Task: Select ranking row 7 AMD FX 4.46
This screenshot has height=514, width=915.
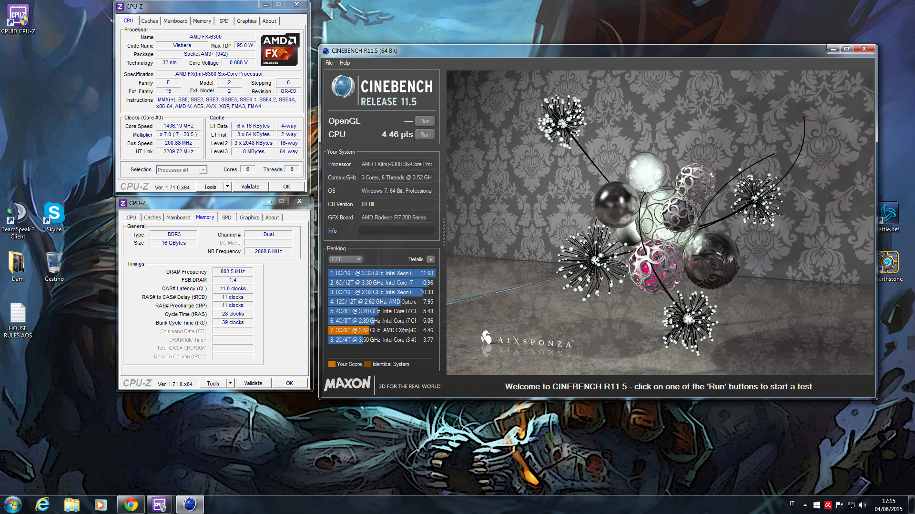Action: pos(382,330)
